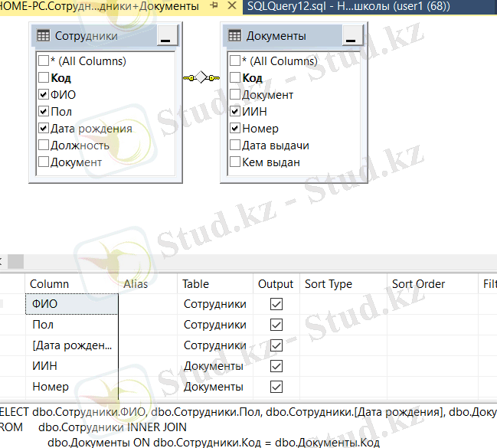Viewport: 497px width, 448px height.
Task: Click the Alias column header
Action: pyautogui.click(x=148, y=284)
